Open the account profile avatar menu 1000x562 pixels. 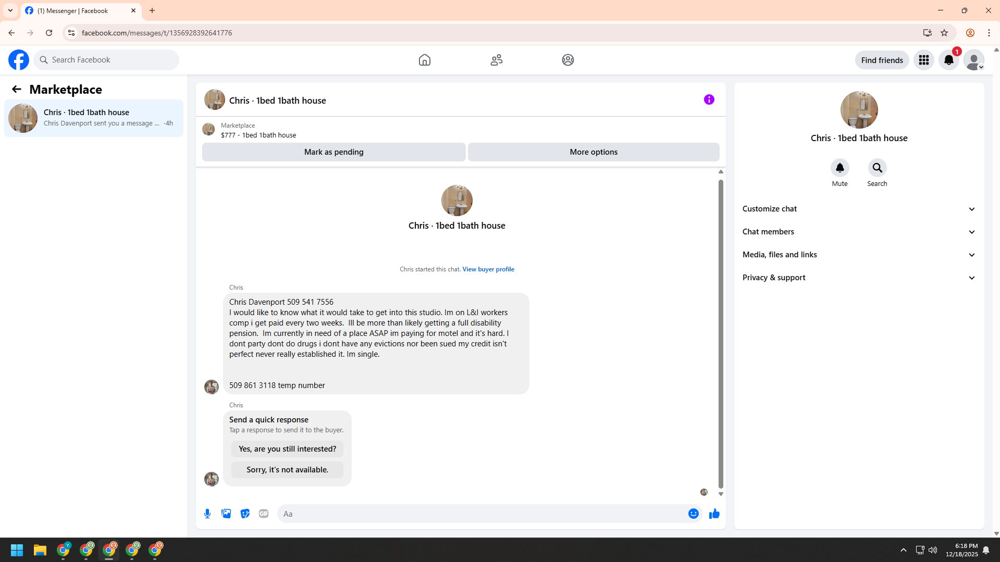974,60
